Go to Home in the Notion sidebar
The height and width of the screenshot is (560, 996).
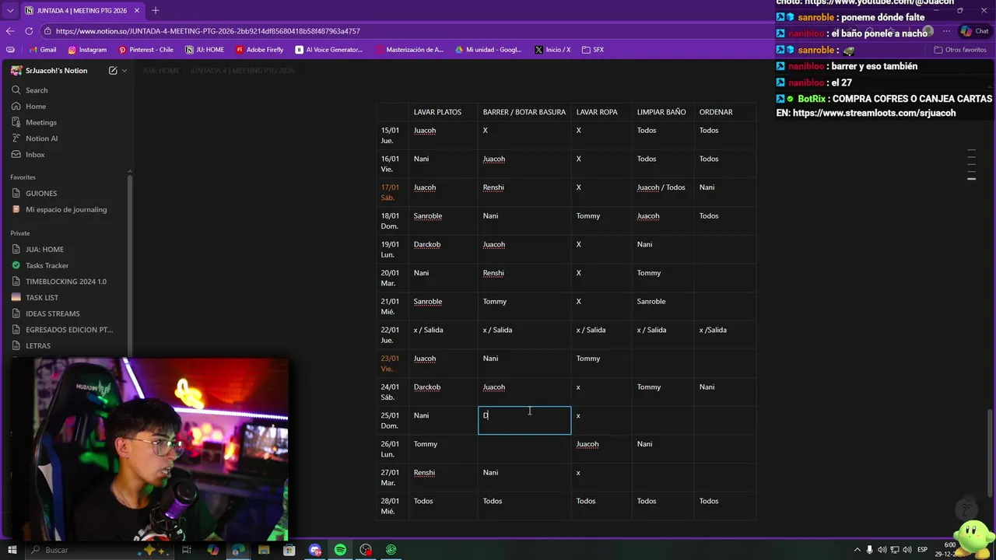click(68, 107)
